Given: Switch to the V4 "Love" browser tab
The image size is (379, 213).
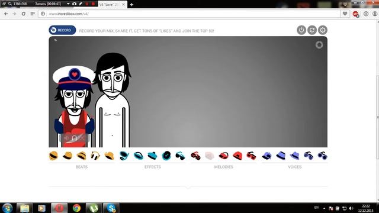Looking at the screenshot, I should pyautogui.click(x=113, y=4).
